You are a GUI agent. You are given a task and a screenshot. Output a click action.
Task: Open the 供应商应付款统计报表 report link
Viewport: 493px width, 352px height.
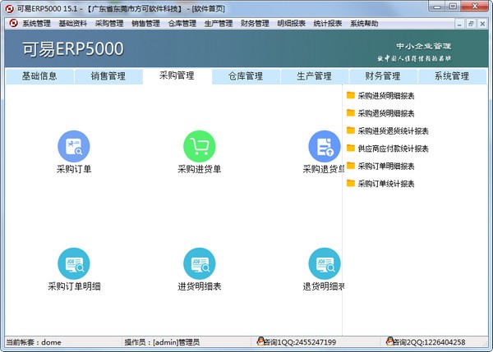coord(393,149)
